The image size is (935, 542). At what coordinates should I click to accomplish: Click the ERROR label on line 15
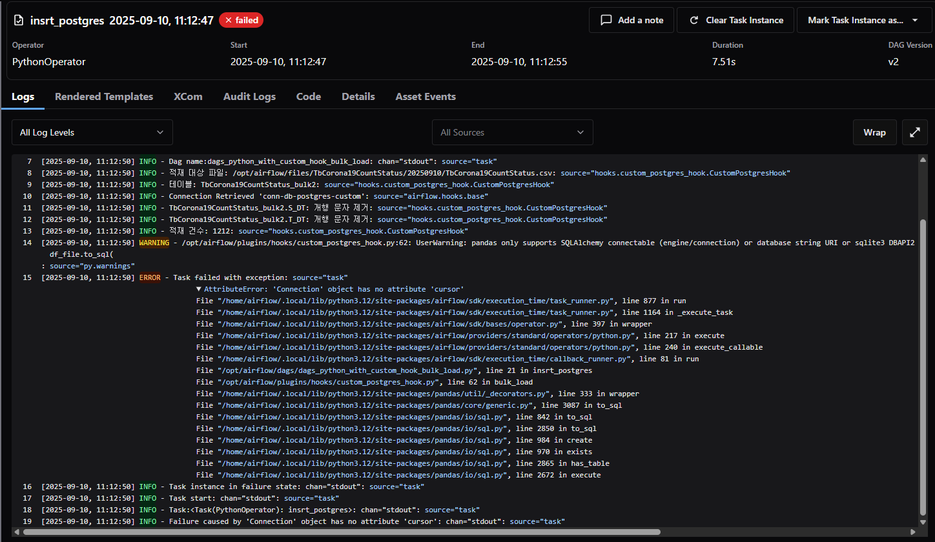point(150,277)
